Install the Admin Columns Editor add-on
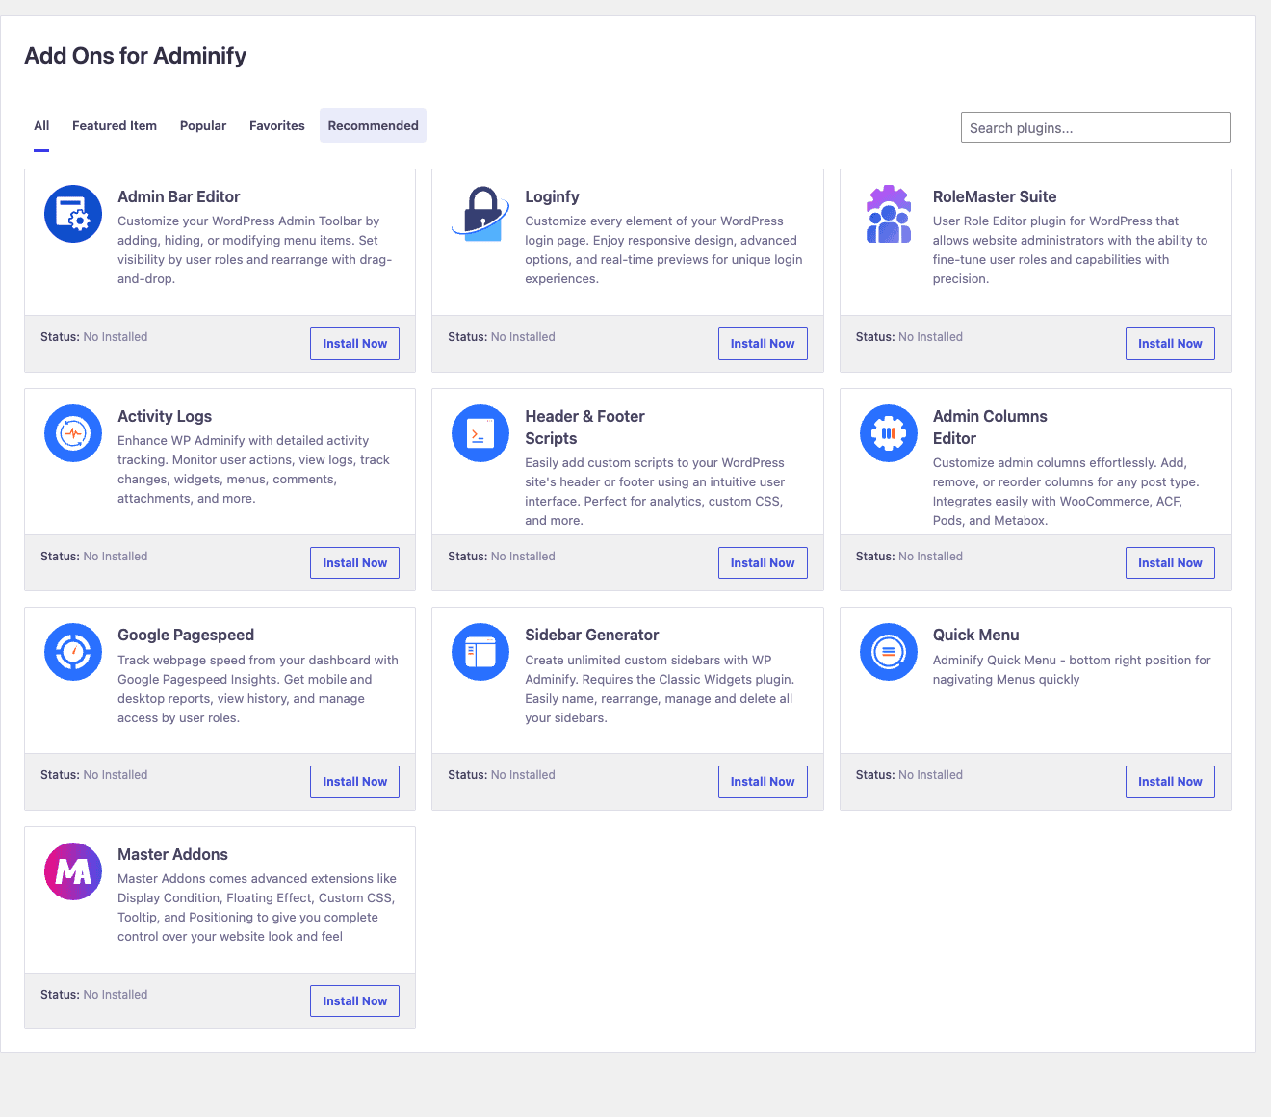1271x1117 pixels. 1170,563
